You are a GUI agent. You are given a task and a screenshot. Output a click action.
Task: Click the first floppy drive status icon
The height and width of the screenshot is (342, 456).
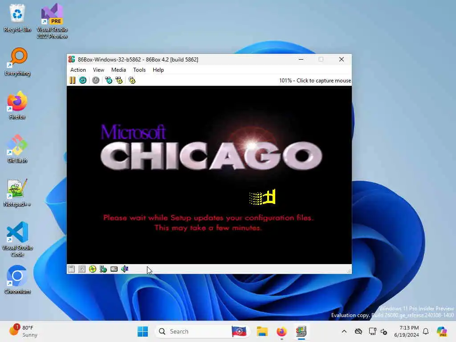[x=71, y=269]
